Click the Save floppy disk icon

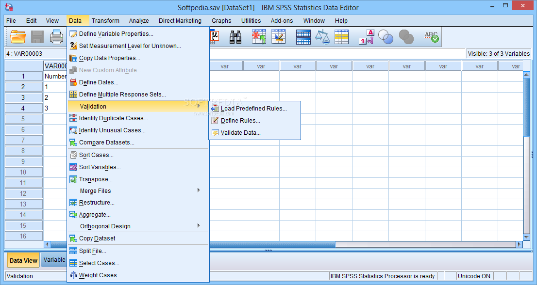point(37,36)
